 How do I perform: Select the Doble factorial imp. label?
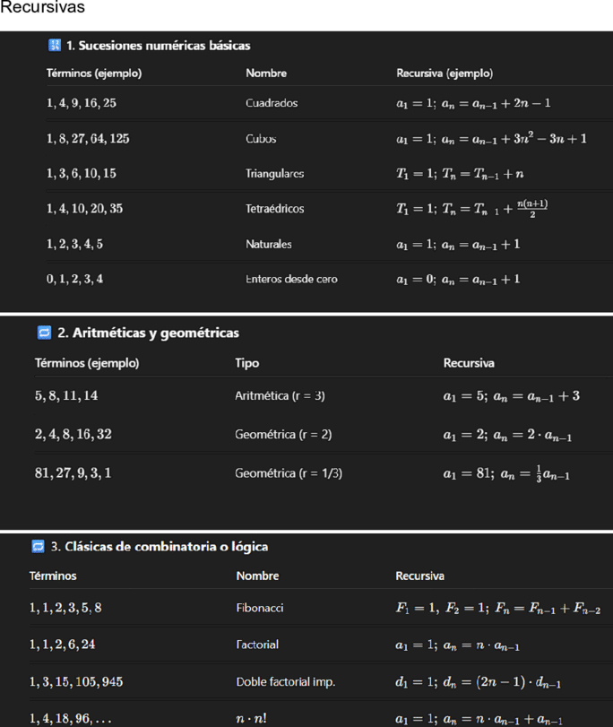coord(286,681)
